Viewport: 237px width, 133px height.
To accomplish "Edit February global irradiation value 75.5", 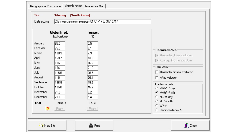I will 60,48.
